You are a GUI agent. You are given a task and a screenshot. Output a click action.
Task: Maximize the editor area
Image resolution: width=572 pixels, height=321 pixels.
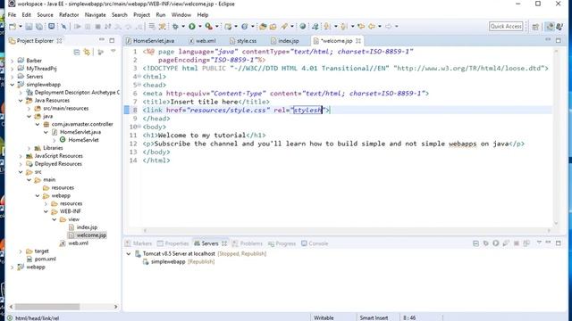point(559,40)
